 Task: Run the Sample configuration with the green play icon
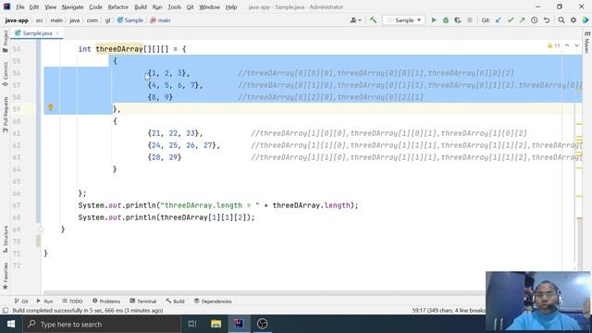[434, 20]
